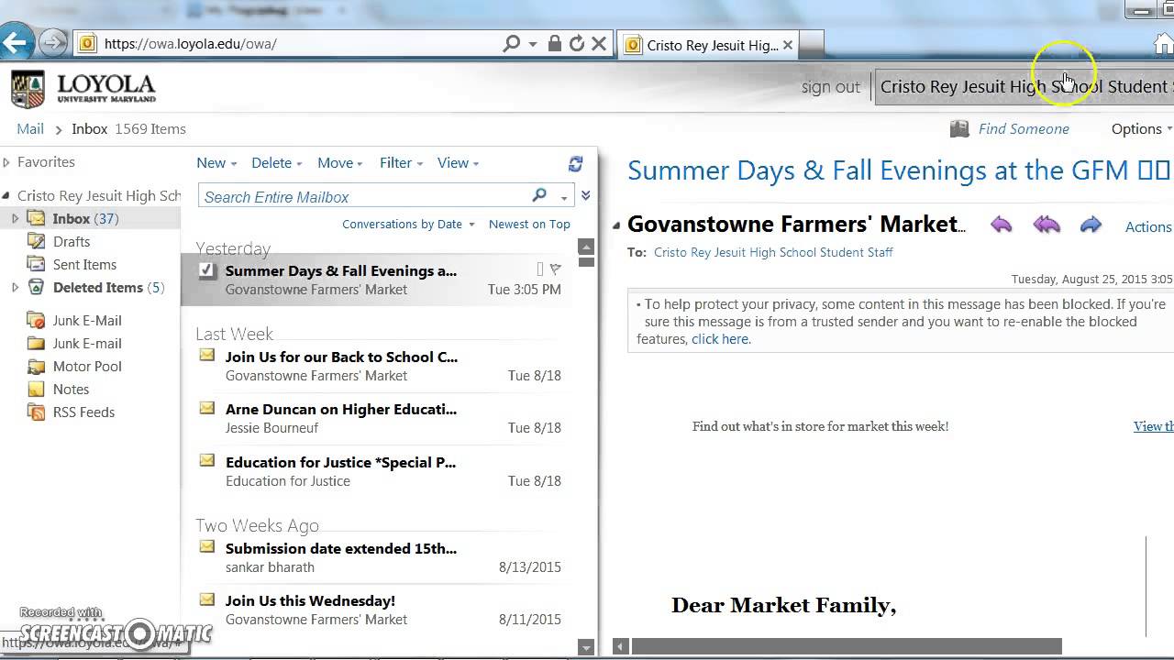This screenshot has height=660, width=1174.
Task: Click the Drafts folder icon
Action: (36, 241)
